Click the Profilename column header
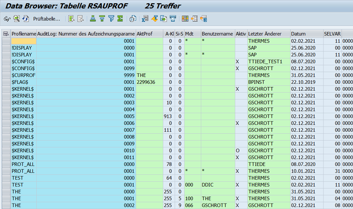The image size is (353, 209). (23, 34)
